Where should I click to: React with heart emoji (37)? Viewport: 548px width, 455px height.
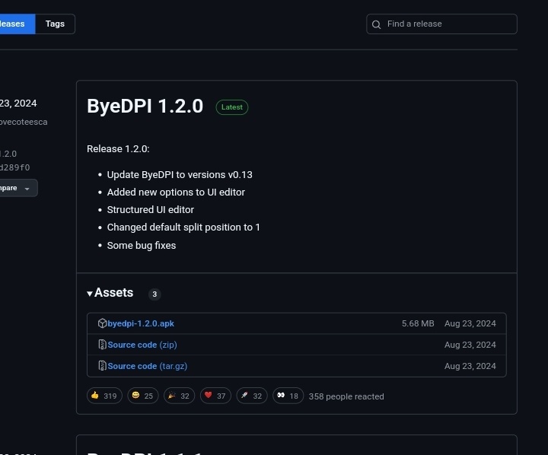coord(215,396)
